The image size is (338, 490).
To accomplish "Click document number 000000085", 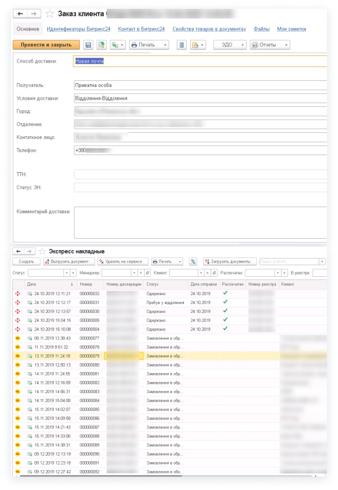I will click(x=89, y=409).
